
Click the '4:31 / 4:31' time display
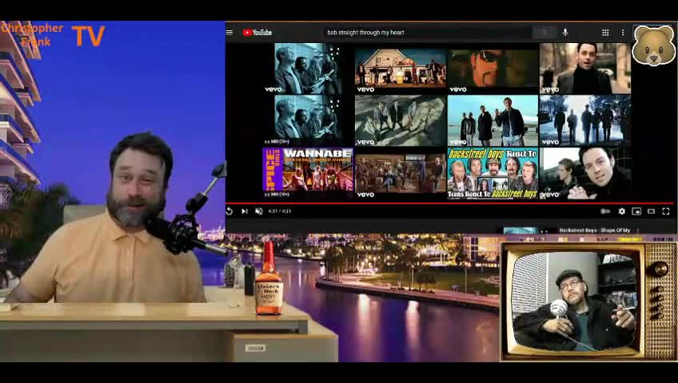[280, 211]
